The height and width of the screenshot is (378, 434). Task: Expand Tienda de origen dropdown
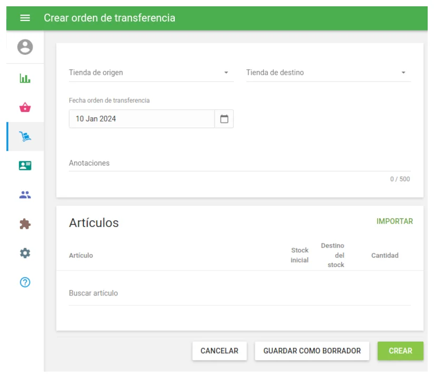151,73
